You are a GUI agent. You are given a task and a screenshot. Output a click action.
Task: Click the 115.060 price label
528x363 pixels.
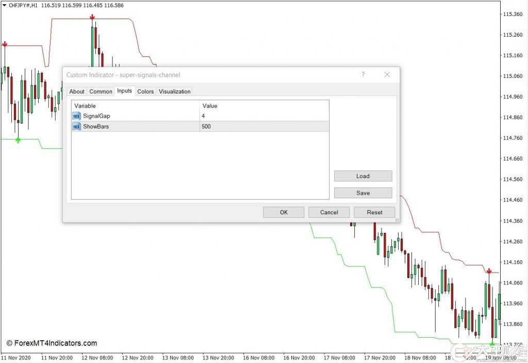point(513,76)
